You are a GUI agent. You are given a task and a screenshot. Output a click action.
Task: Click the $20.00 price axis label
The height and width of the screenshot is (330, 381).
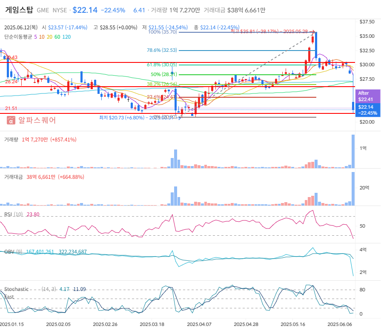[x=367, y=122]
